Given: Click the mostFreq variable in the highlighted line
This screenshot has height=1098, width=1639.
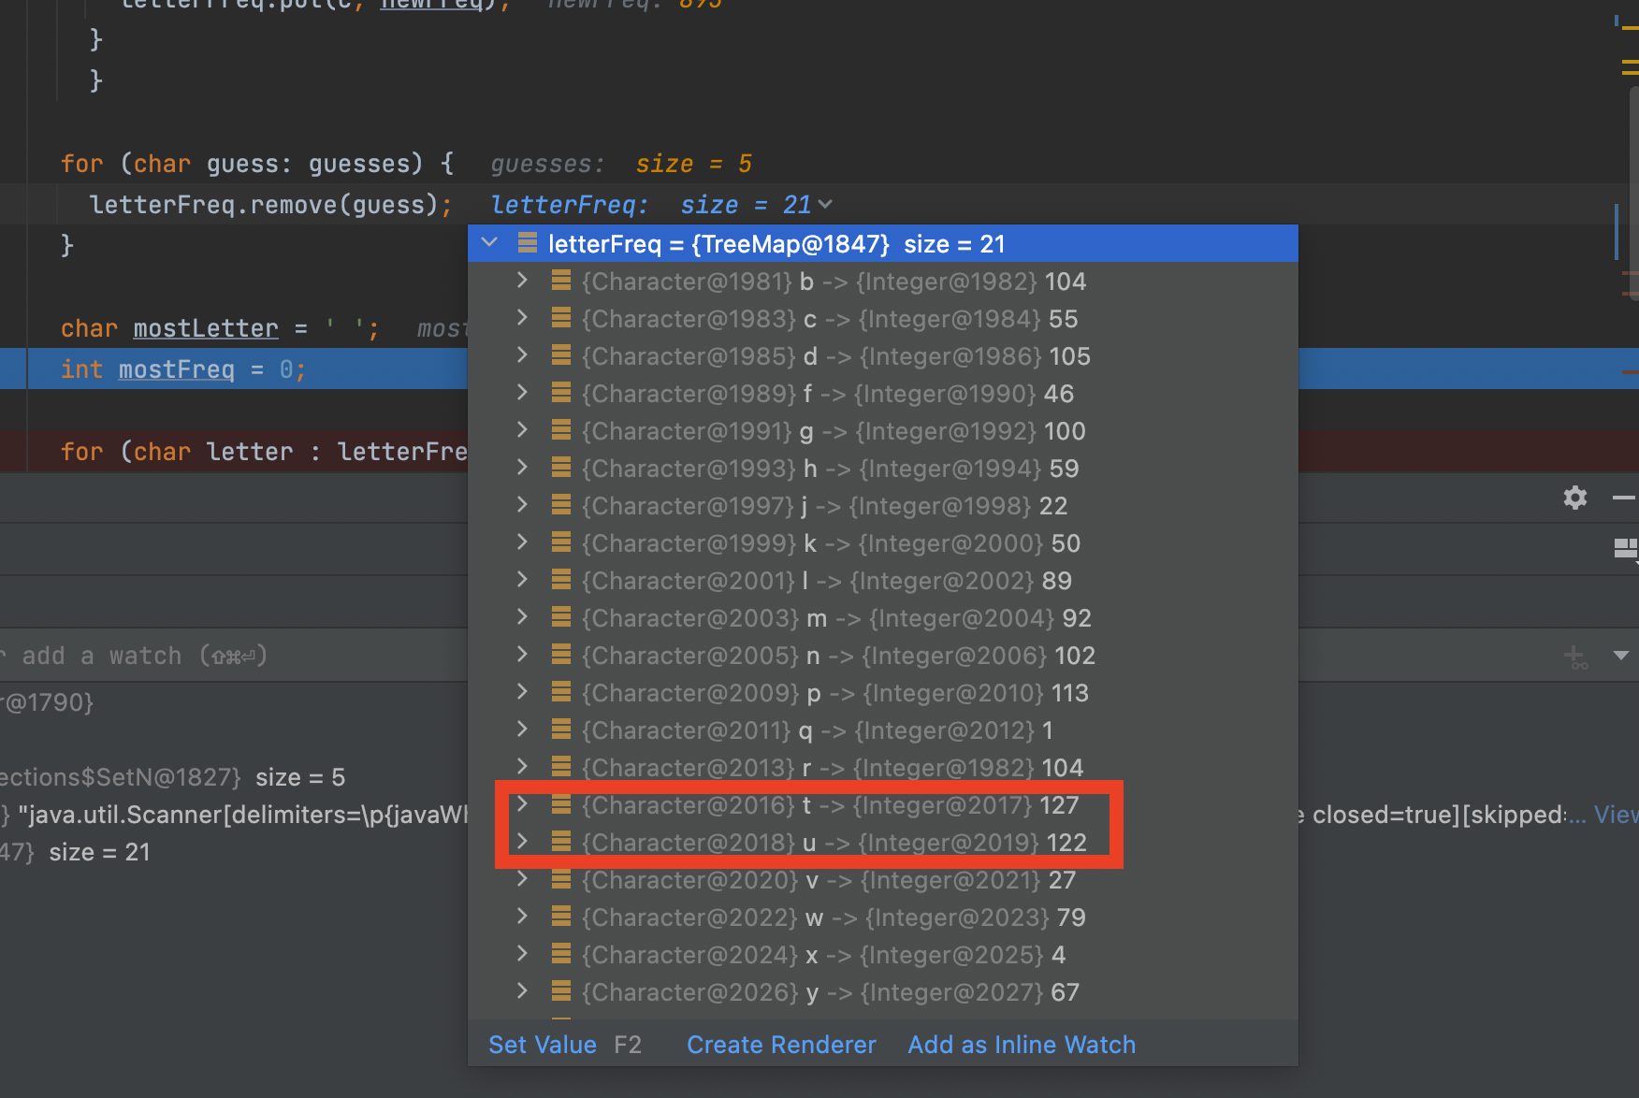Looking at the screenshot, I should tap(176, 369).
